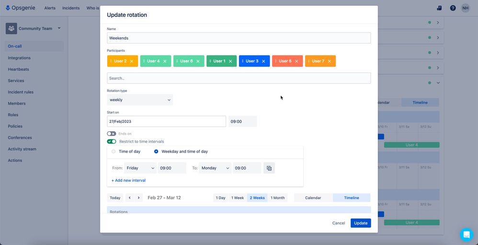Open the From day Friday dropdown

tap(140, 168)
